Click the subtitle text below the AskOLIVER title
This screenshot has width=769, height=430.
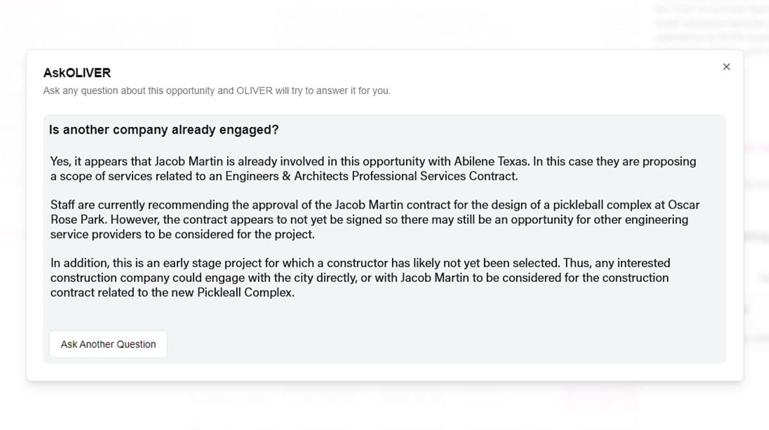[x=216, y=91]
